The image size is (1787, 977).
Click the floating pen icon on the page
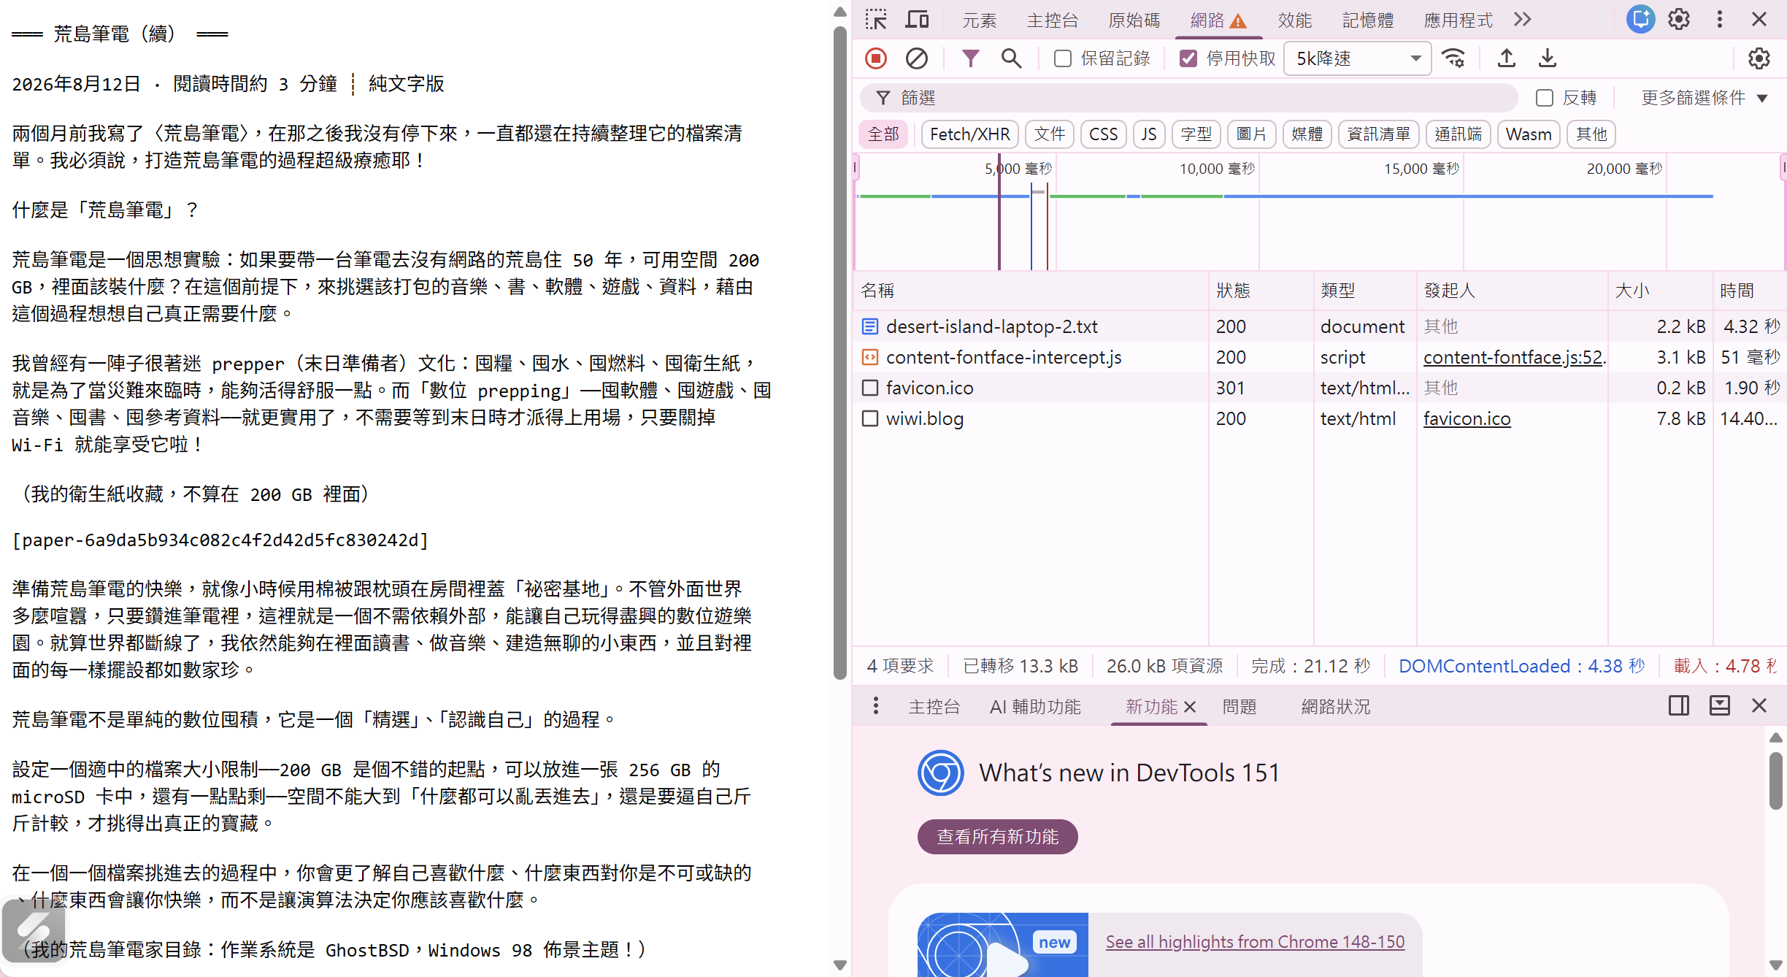(x=34, y=931)
